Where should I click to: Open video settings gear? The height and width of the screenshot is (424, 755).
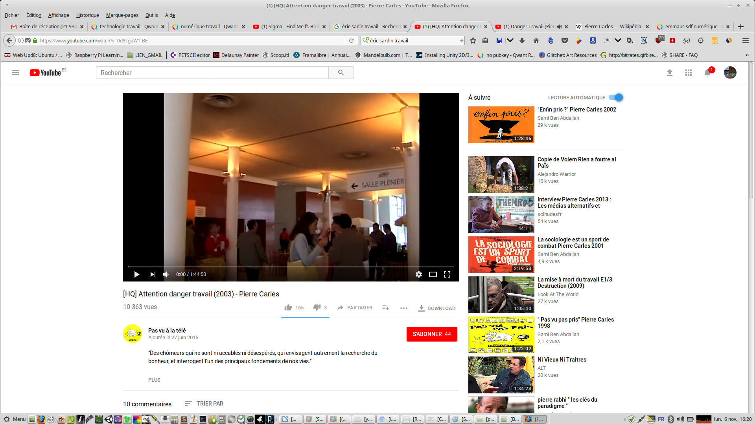(x=418, y=274)
